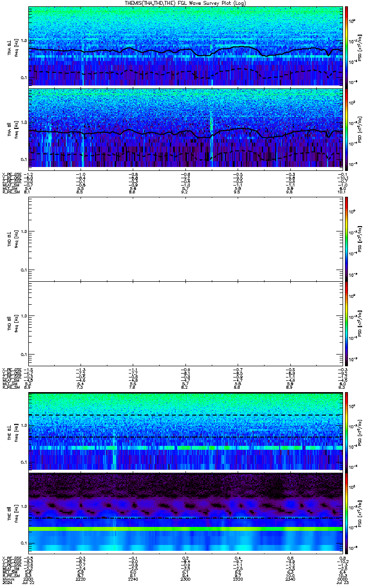Click the THE B-perpendicular freq [Hz] axis label

(16, 432)
